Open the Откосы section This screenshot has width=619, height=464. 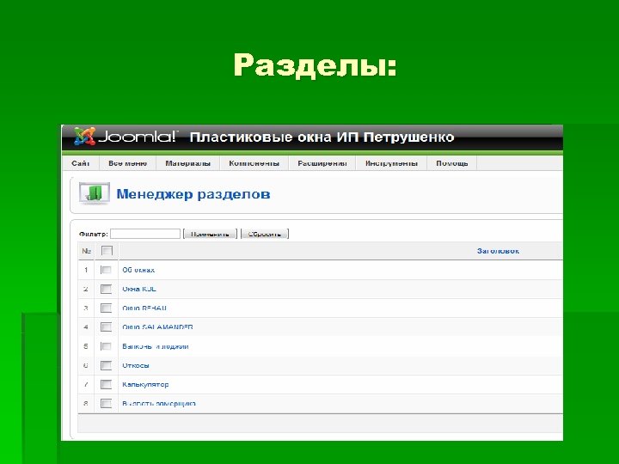point(136,365)
